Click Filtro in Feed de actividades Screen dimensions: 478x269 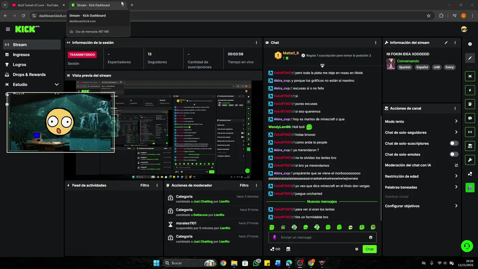145,185
